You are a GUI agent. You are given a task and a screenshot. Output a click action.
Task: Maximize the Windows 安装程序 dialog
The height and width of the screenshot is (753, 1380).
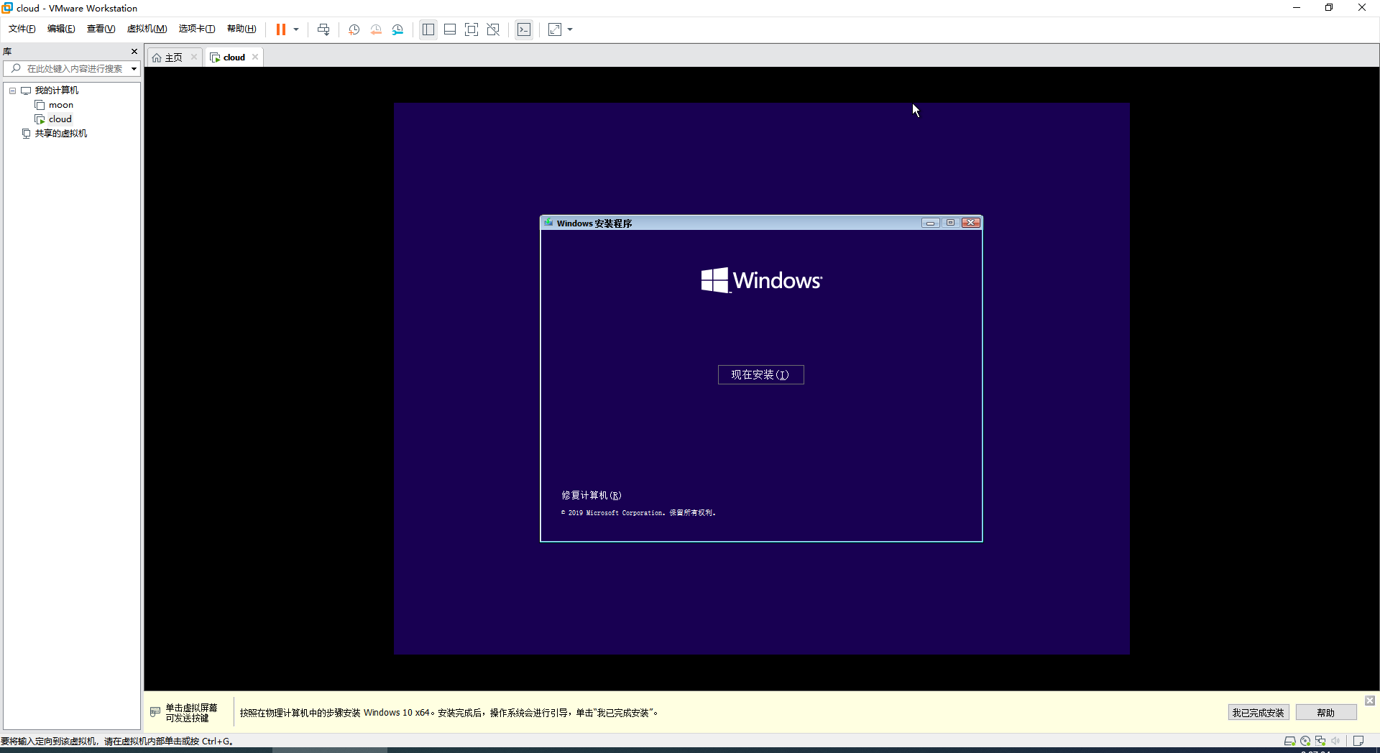pos(950,223)
